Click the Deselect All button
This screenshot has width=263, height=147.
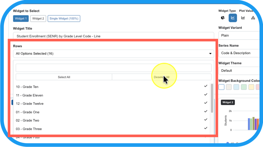161,77
